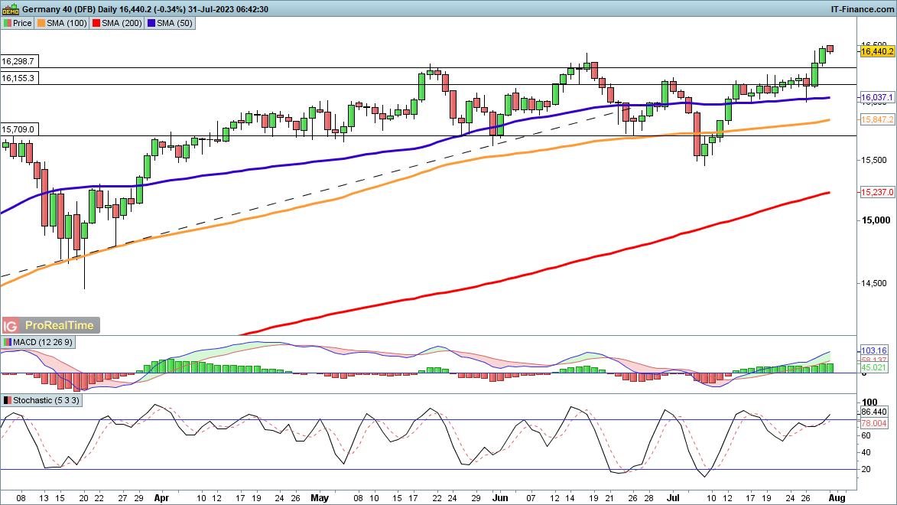
Task: Click the May label on the time axis
Action: [320, 498]
